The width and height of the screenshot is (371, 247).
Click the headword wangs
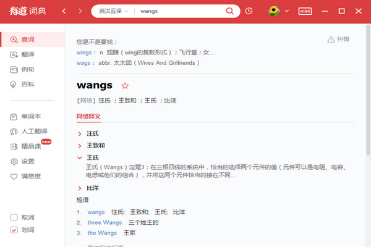click(x=95, y=85)
